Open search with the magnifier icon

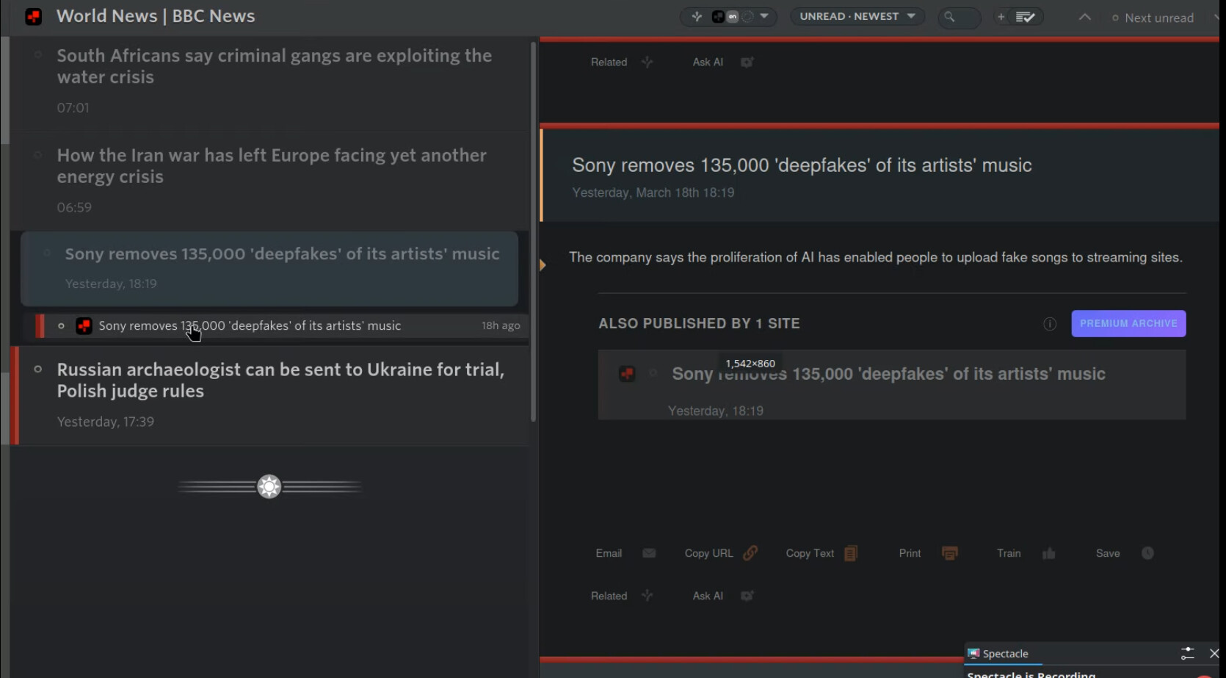[x=950, y=17]
